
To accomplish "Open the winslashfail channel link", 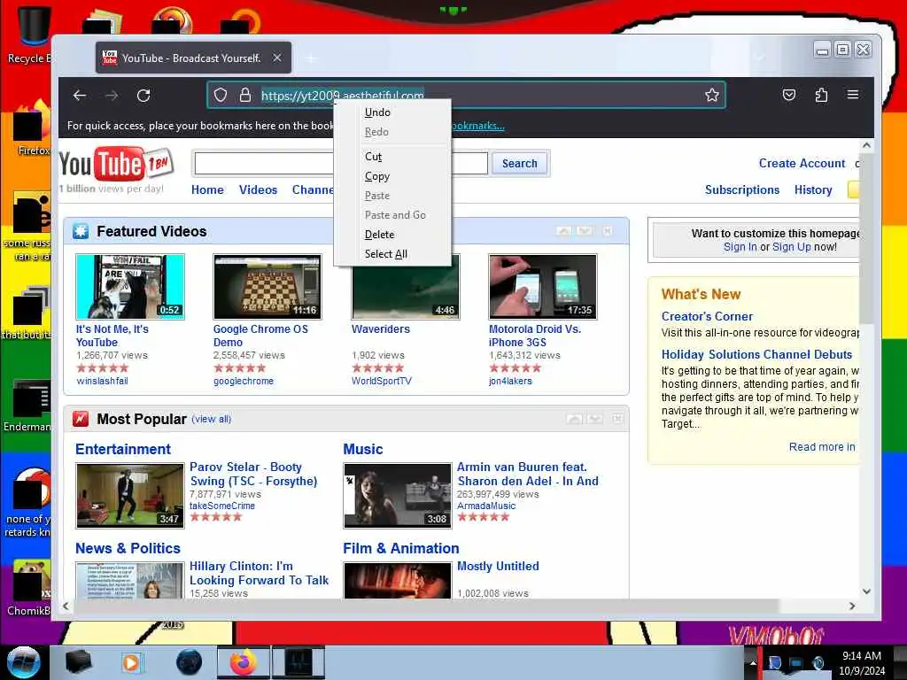I will (x=103, y=381).
